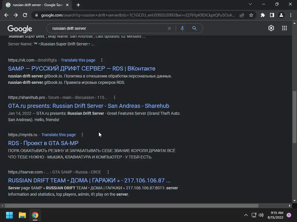
Task: Open notification center badge
Action: (x=289, y=215)
